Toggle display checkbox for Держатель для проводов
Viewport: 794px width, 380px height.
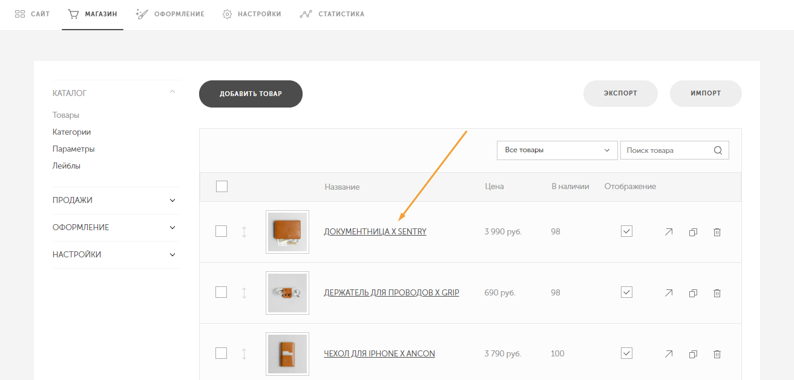click(x=626, y=292)
